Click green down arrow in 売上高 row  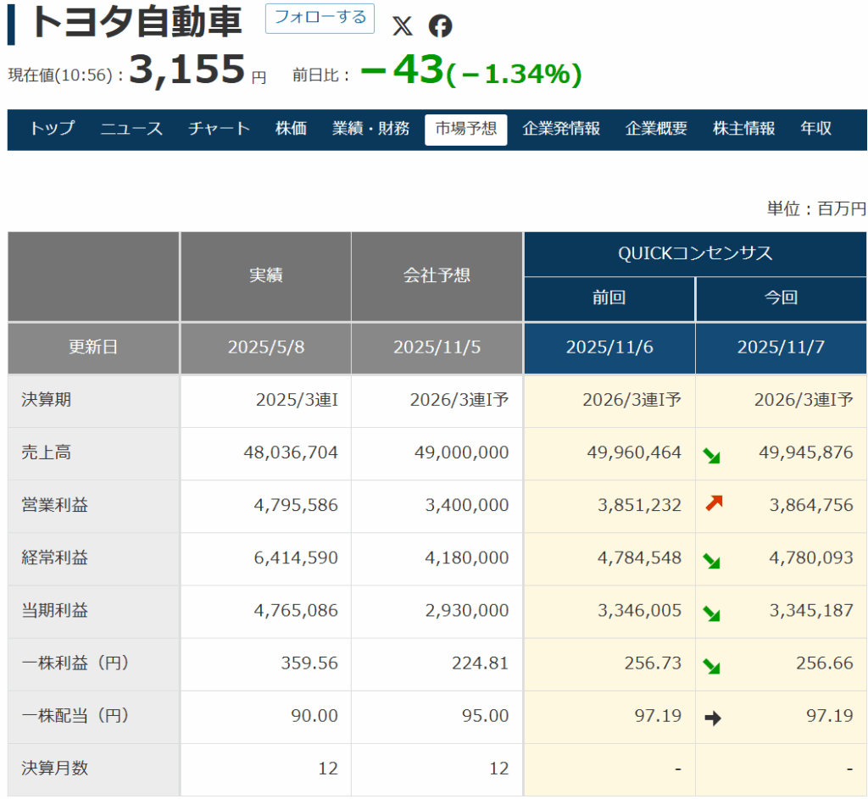pos(712,455)
